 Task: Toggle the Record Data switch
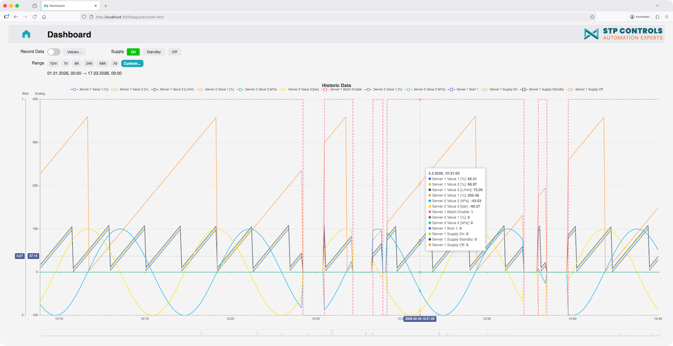pyautogui.click(x=53, y=52)
